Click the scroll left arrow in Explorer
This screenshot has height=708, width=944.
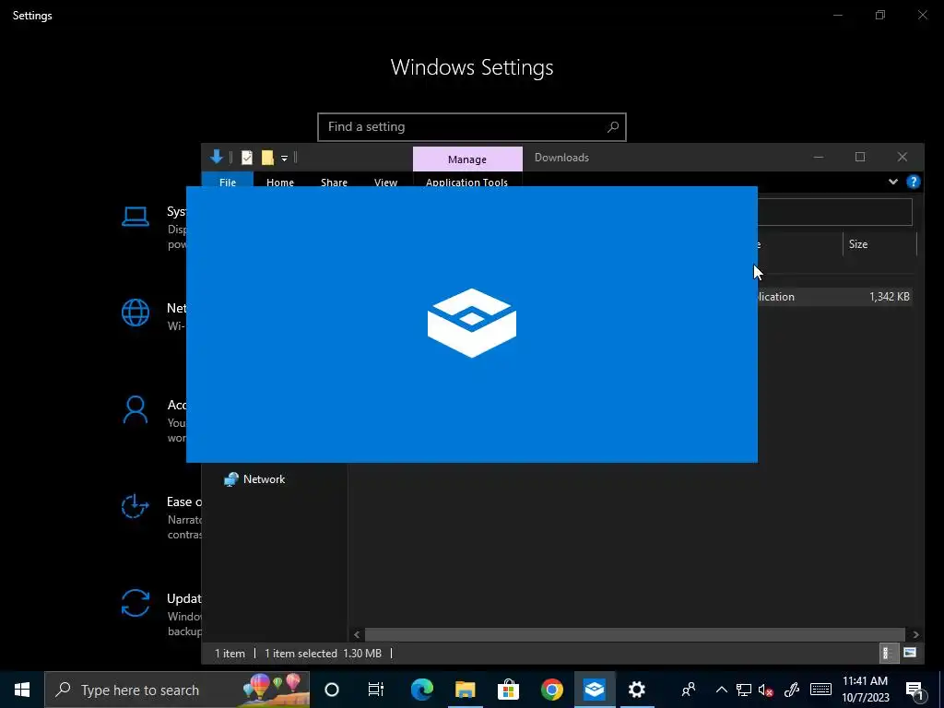pos(357,634)
